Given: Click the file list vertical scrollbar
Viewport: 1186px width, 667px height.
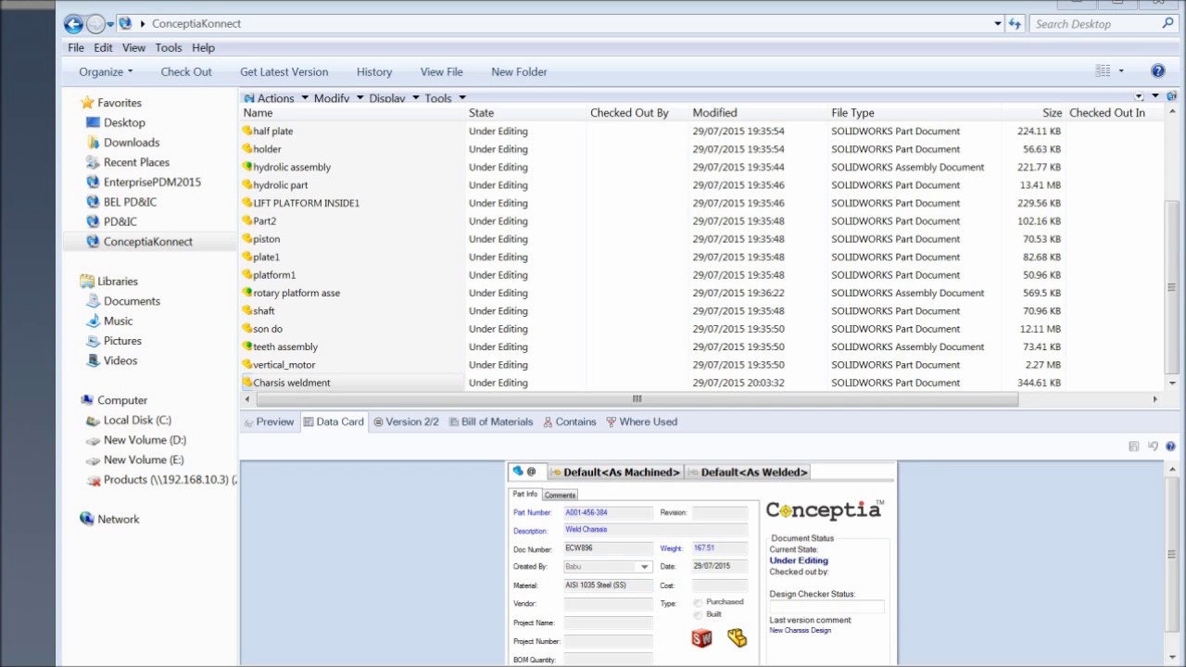Looking at the screenshot, I should pos(1172,285).
